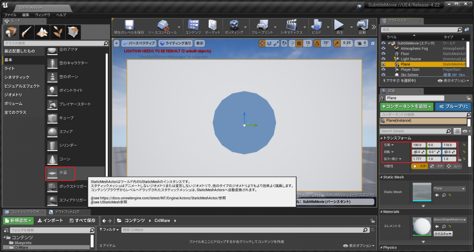This screenshot has height=252, width=474.
Task: Open scale snap value 0.25 dropdown
Action: pyautogui.click(x=347, y=43)
